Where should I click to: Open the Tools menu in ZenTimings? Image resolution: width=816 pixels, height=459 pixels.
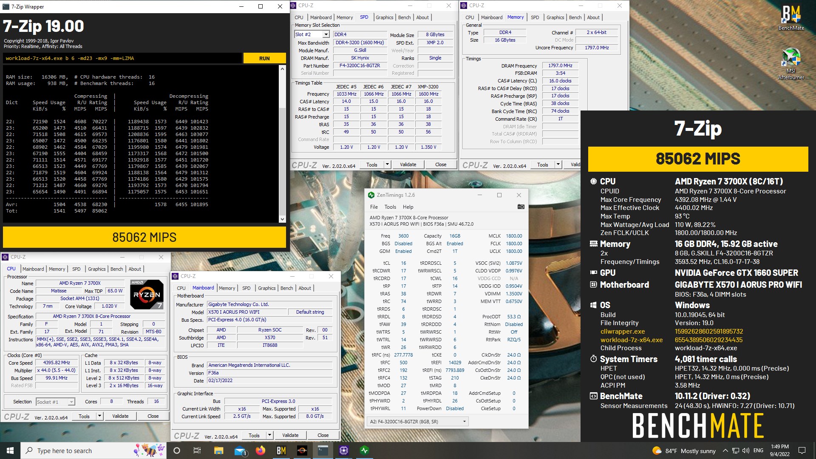pos(390,207)
